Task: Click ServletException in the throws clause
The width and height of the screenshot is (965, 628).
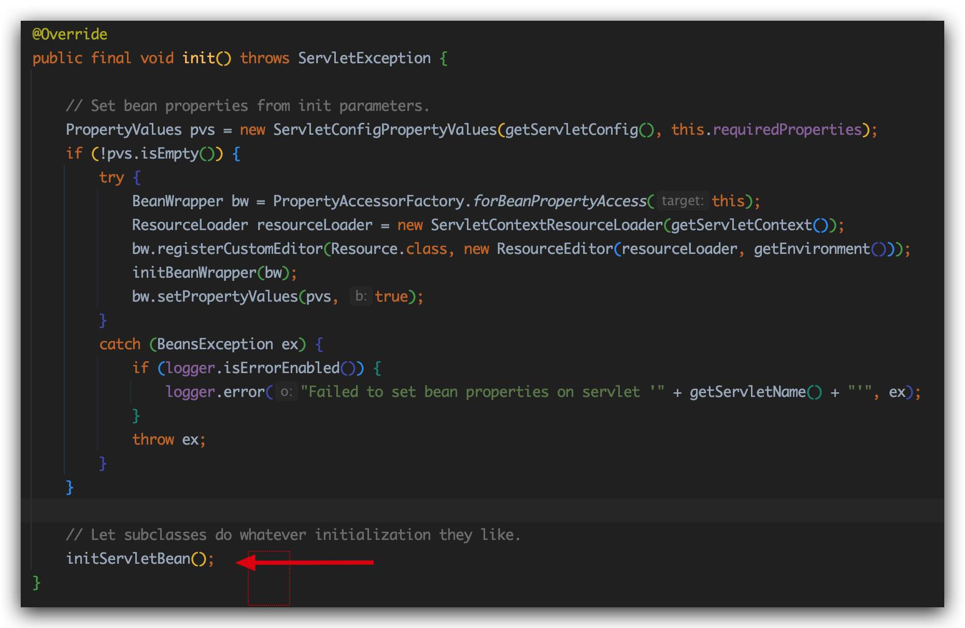Action: [364, 58]
